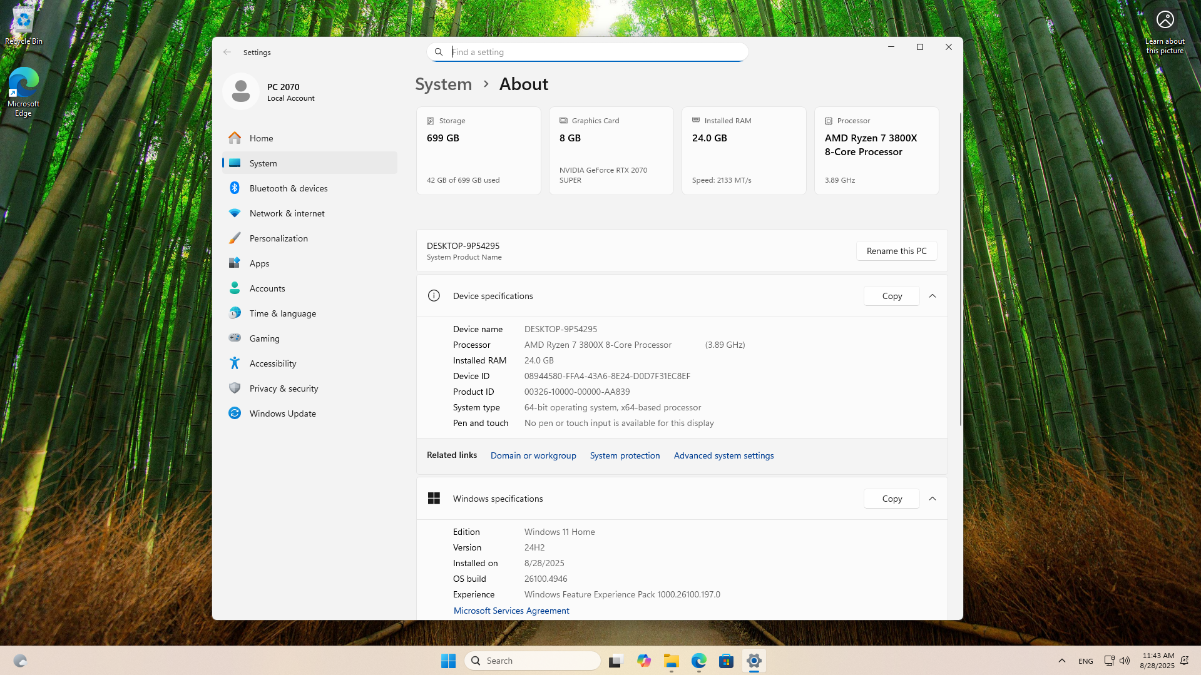Click System in the breadcrumb

[x=444, y=84]
